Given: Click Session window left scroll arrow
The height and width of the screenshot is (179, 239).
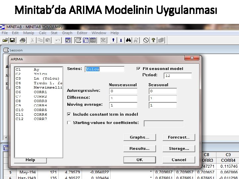Looking at the screenshot, I should 6,138.
